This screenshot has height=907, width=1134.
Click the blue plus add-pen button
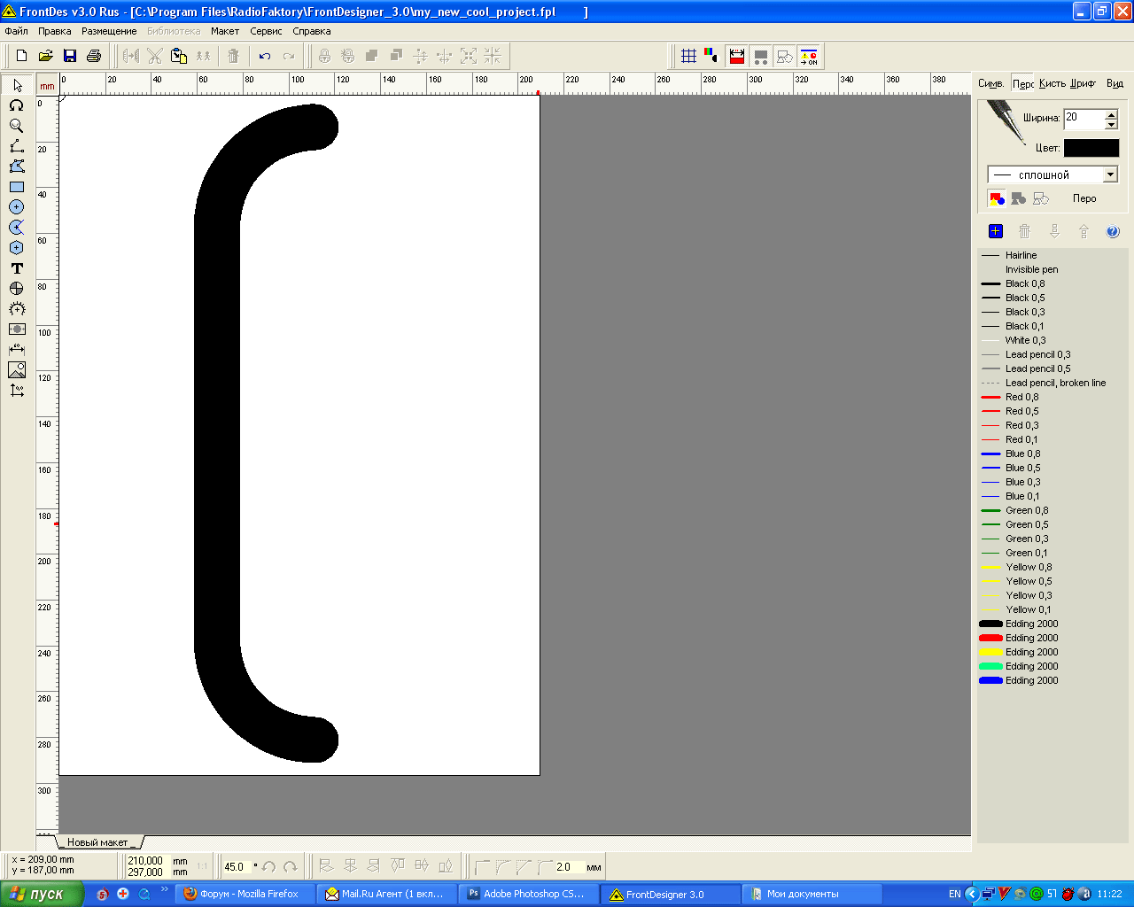click(996, 231)
